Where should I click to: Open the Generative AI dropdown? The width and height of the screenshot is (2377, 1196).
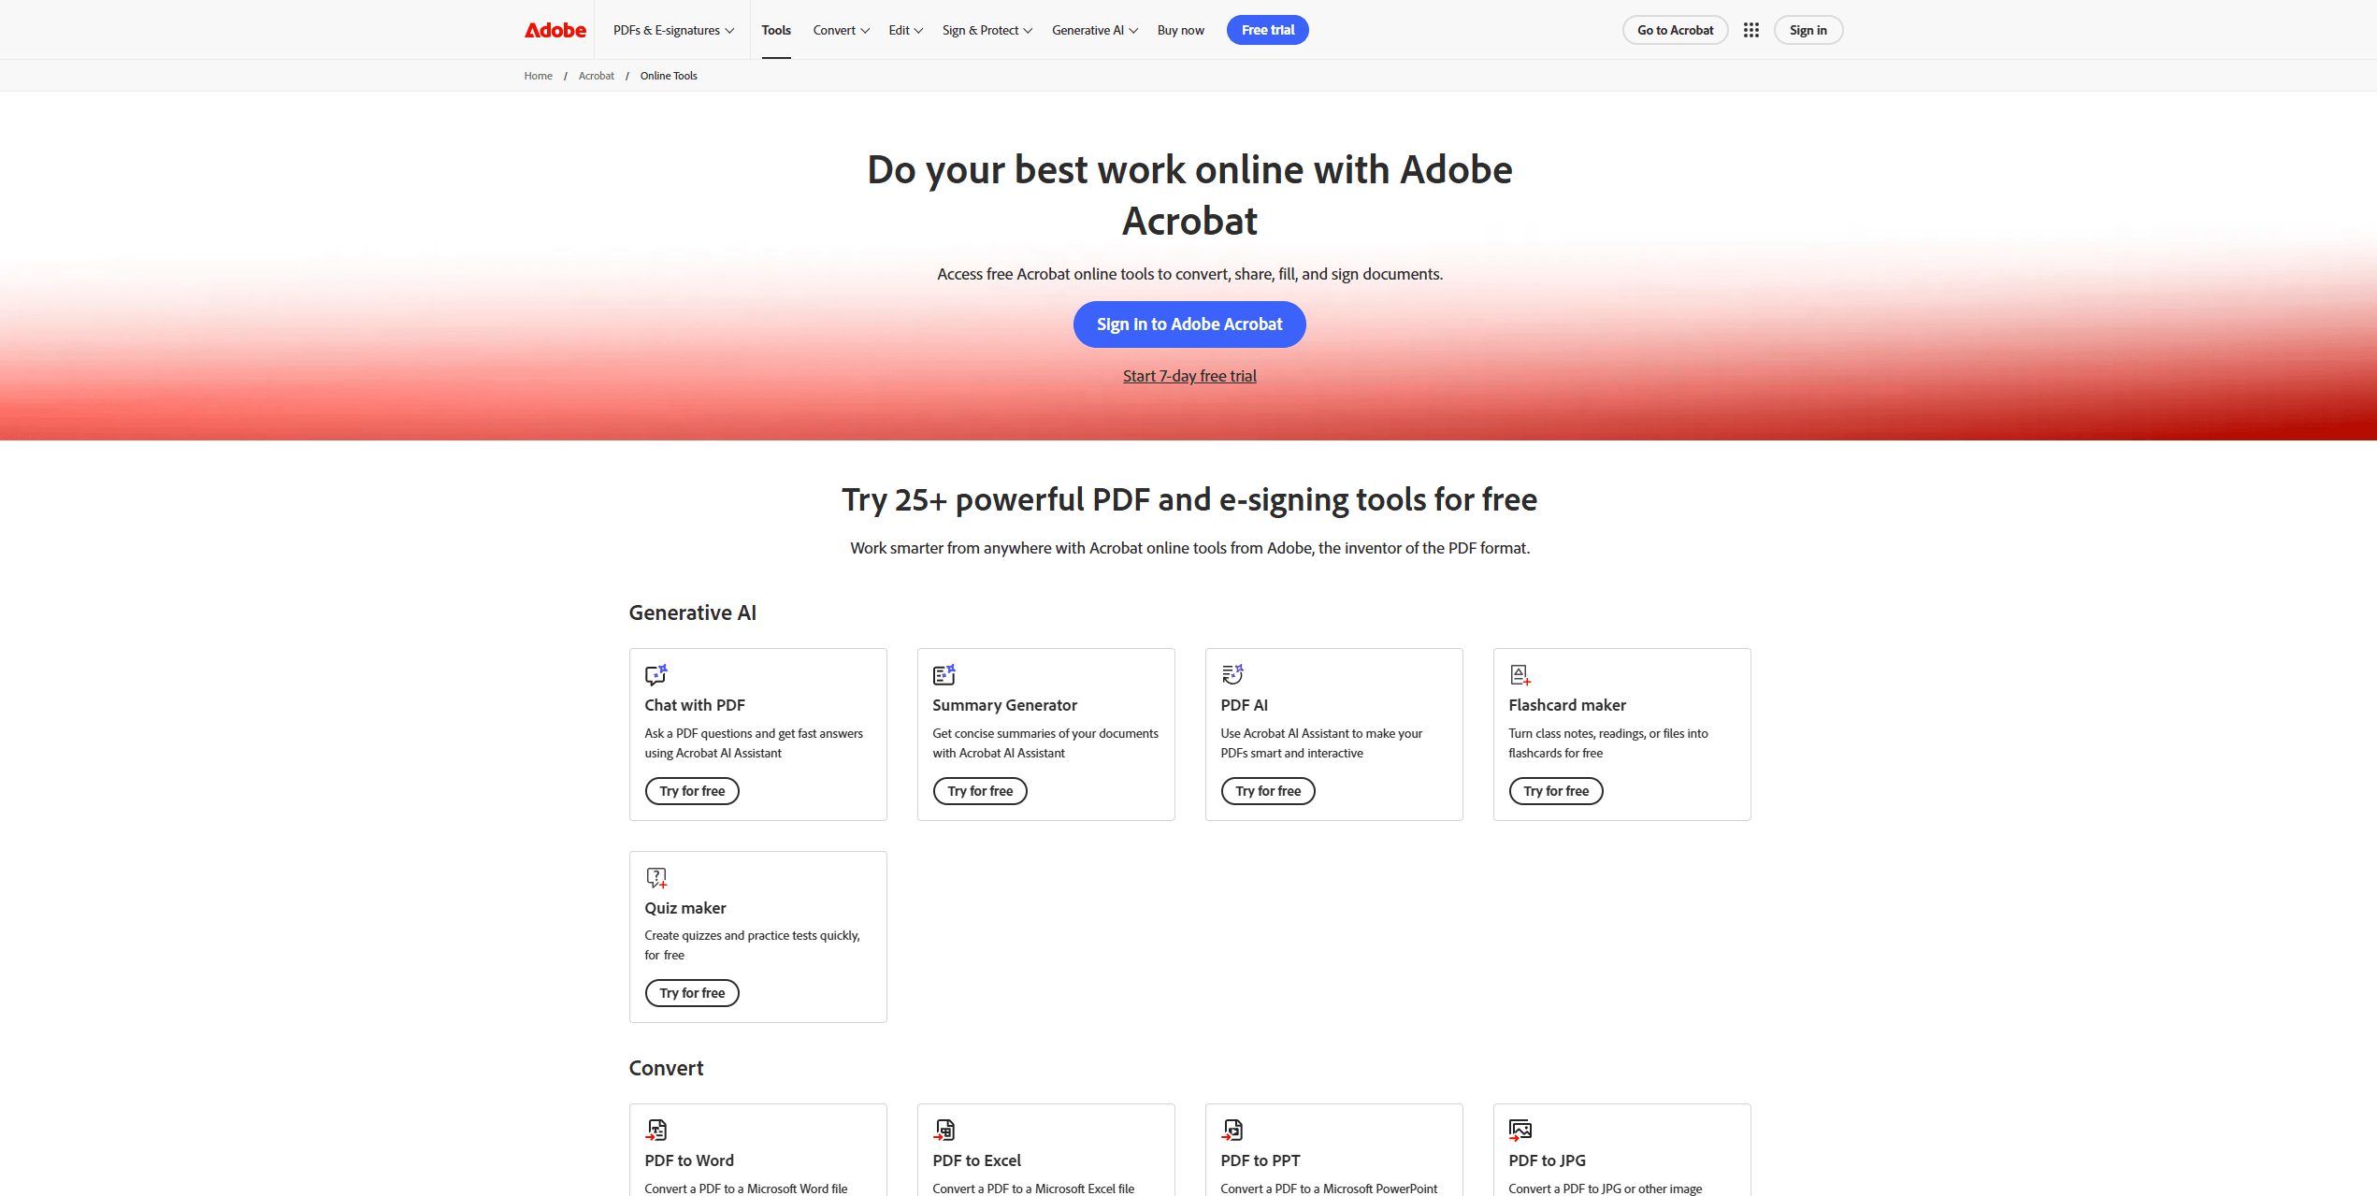click(x=1094, y=29)
